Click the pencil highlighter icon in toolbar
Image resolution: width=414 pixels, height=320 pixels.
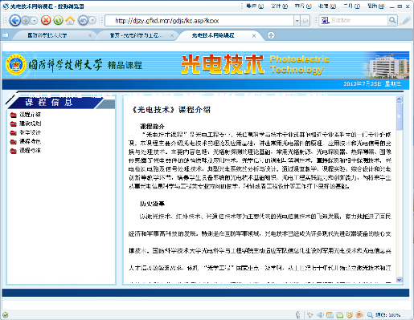tap(405, 21)
